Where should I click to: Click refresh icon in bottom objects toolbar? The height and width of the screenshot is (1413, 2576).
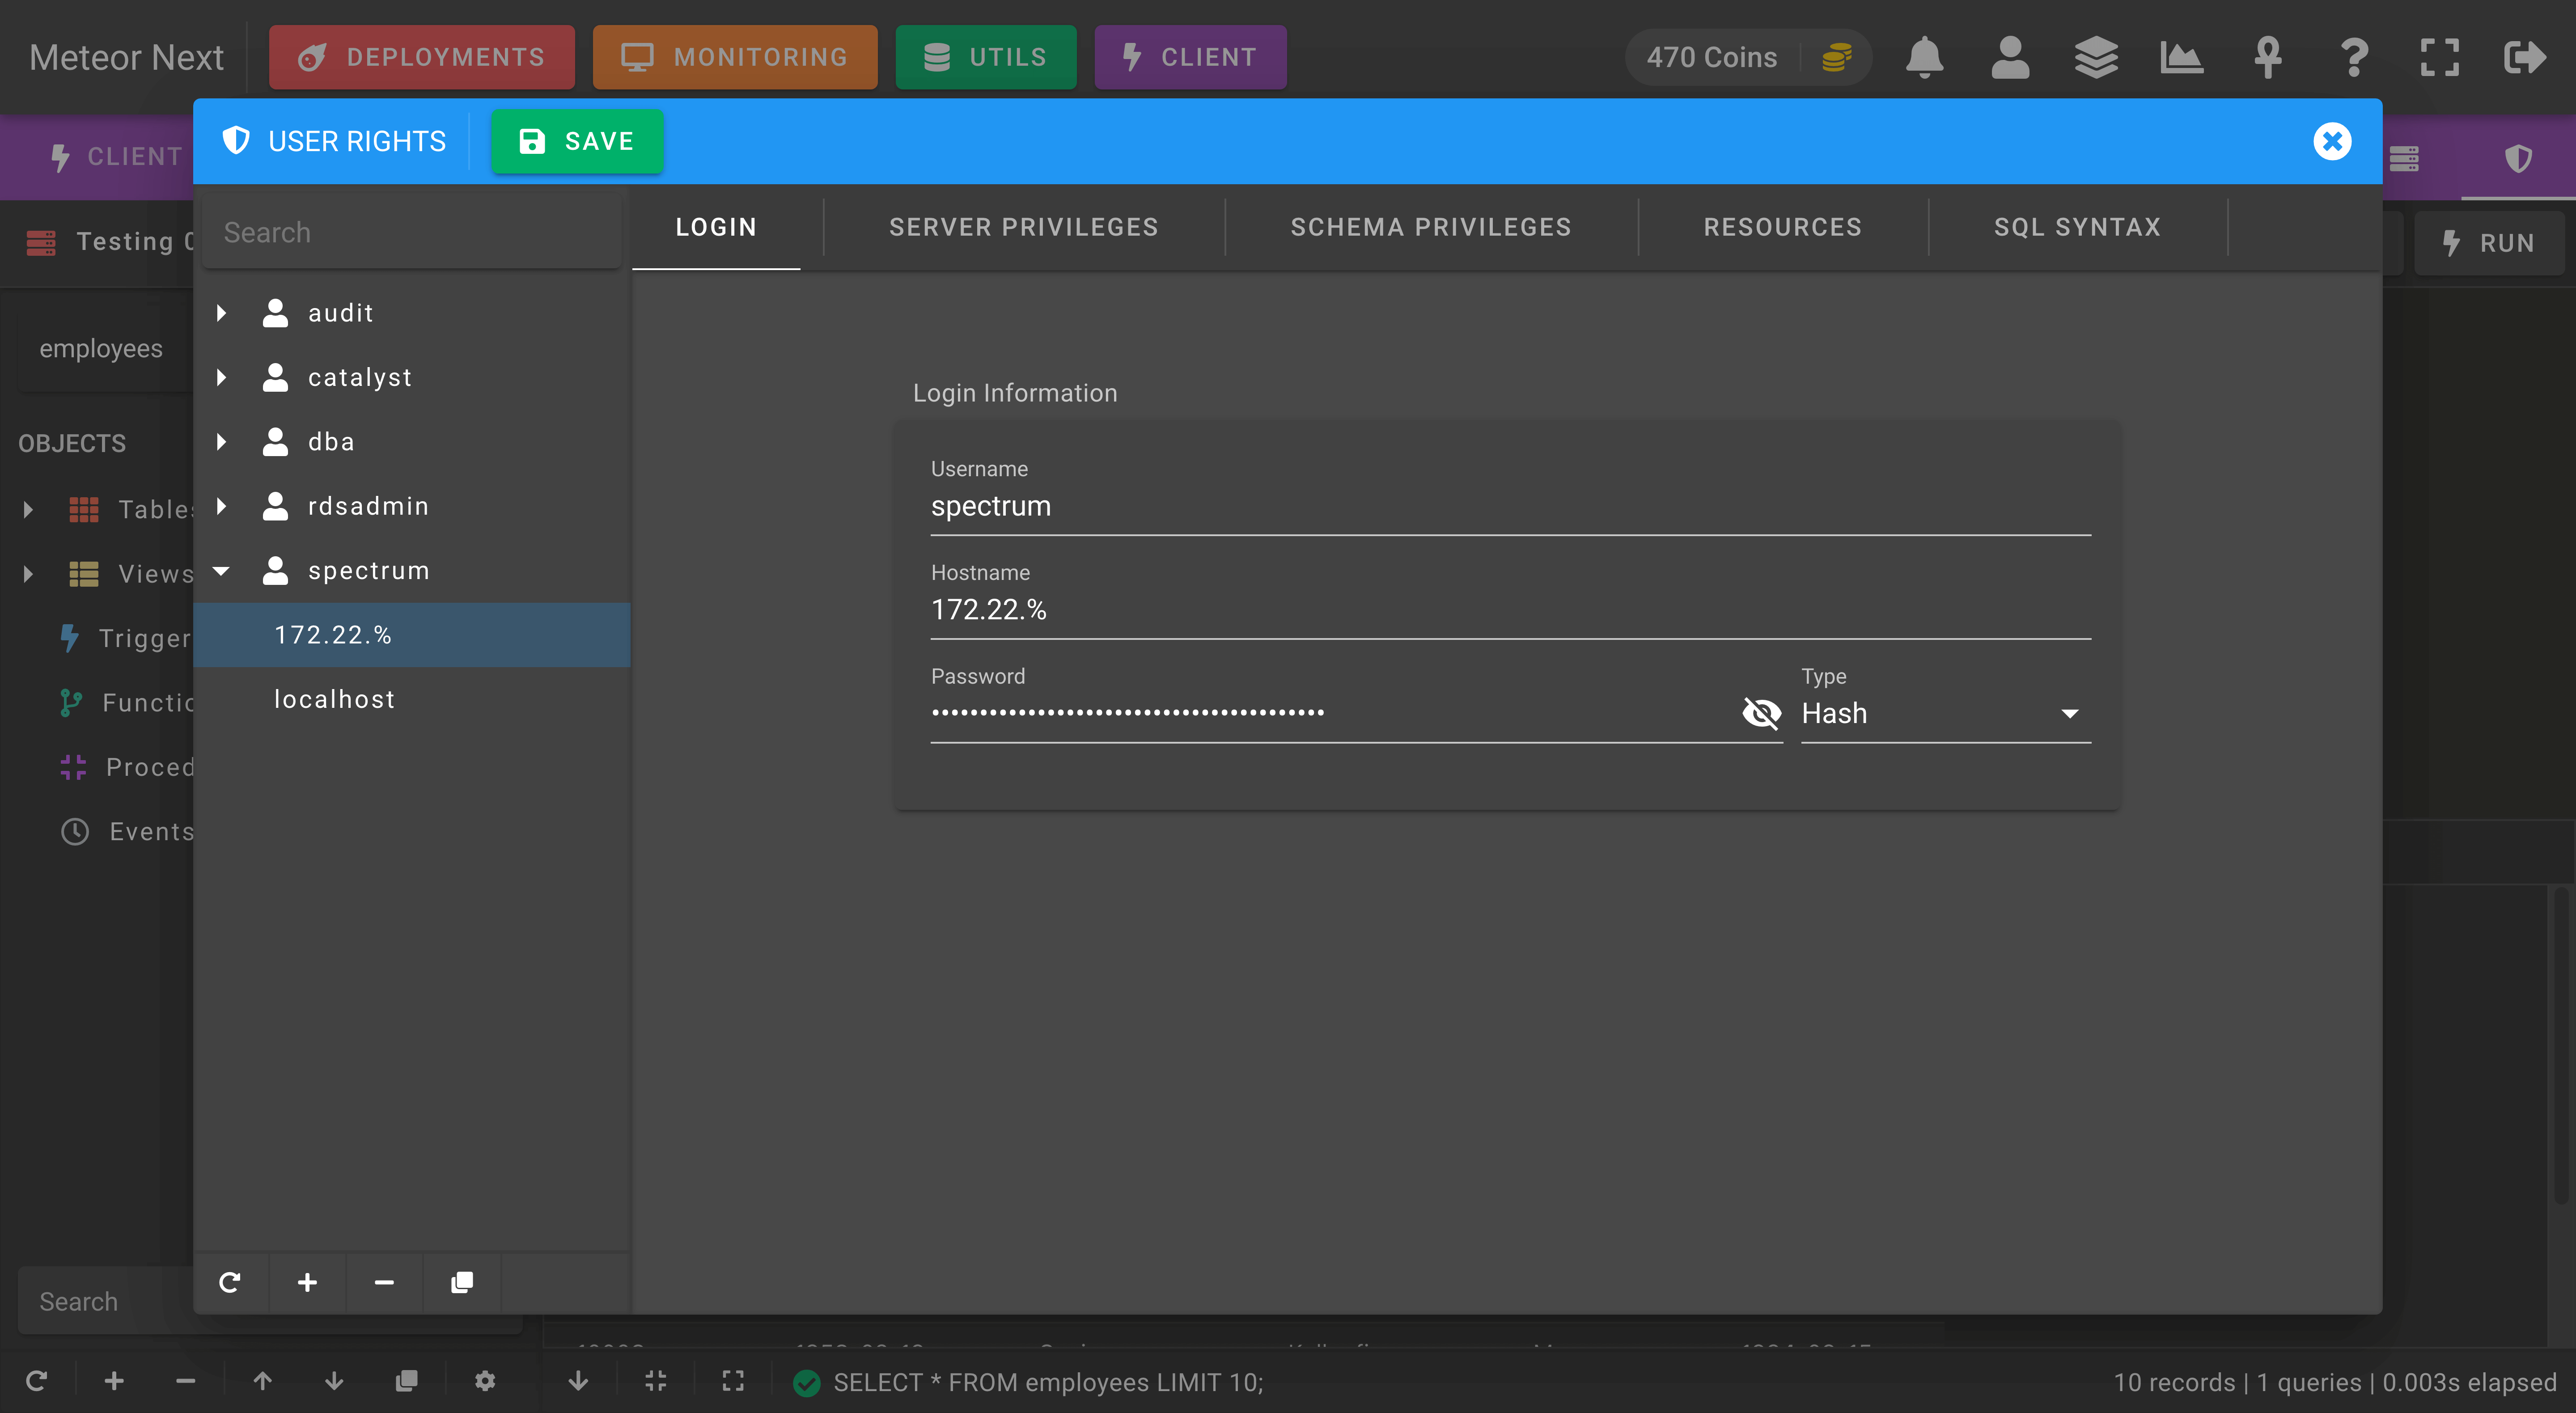tap(37, 1381)
